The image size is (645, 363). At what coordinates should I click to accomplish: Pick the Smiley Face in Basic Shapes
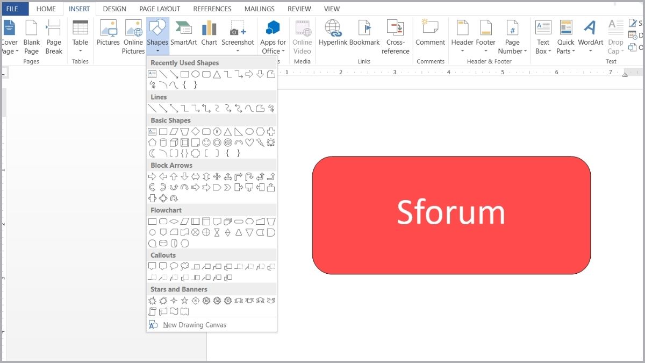[206, 143]
